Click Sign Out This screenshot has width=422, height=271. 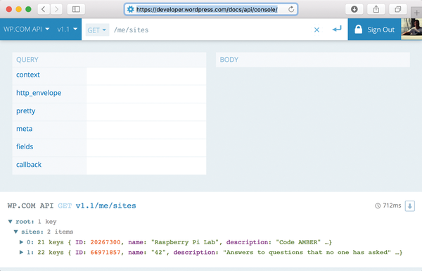381,30
